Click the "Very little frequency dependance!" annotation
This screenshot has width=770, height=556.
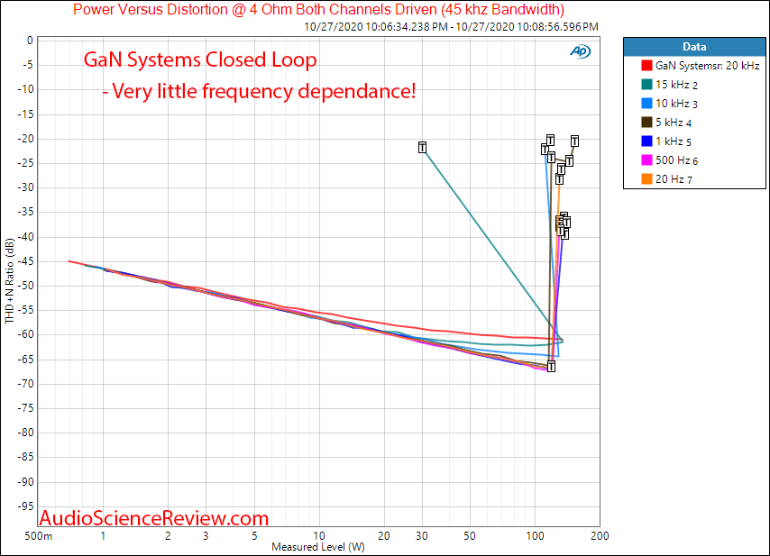click(260, 91)
